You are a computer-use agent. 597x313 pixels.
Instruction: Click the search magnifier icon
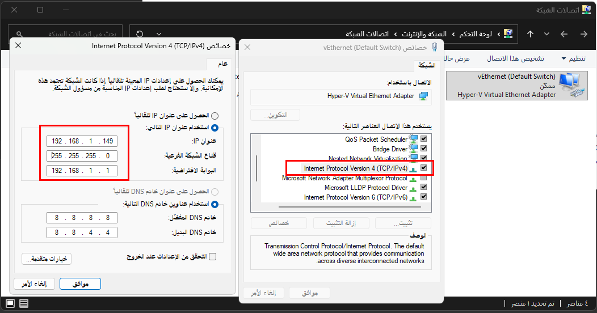click(x=20, y=34)
